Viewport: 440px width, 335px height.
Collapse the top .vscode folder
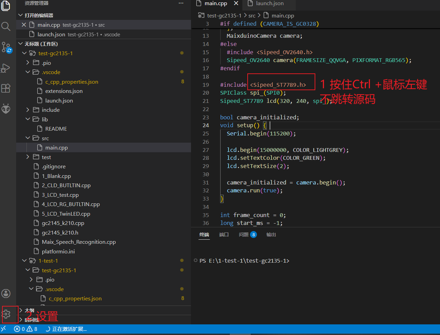pyautogui.click(x=103, y=72)
